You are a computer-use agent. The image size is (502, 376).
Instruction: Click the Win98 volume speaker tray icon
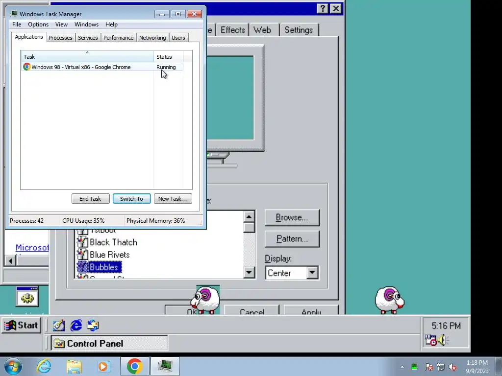point(443,340)
